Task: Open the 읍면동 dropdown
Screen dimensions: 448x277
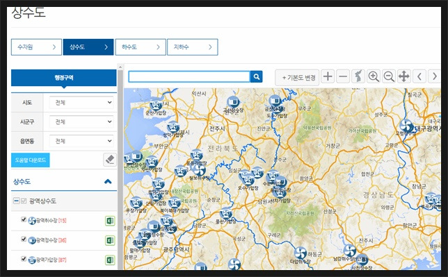Action: [81, 141]
